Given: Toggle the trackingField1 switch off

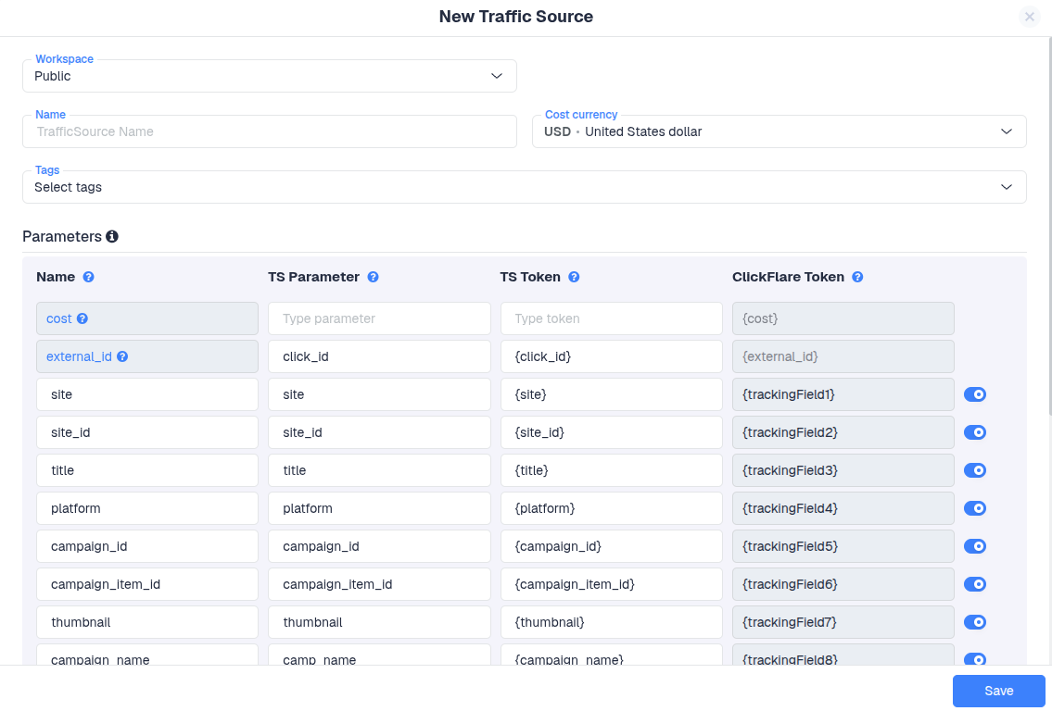Looking at the screenshot, I should (975, 394).
